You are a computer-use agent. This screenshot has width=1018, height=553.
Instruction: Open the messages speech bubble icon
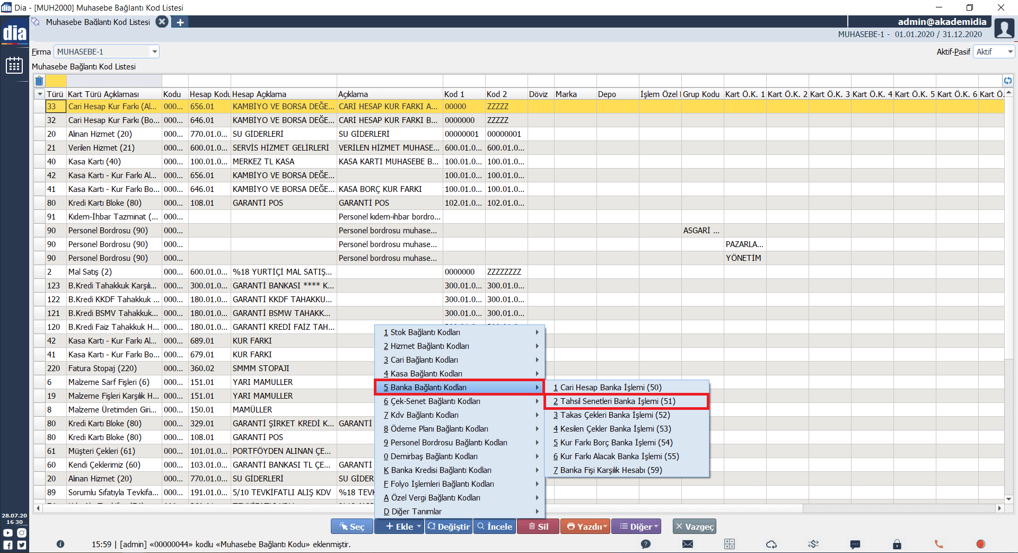855,544
